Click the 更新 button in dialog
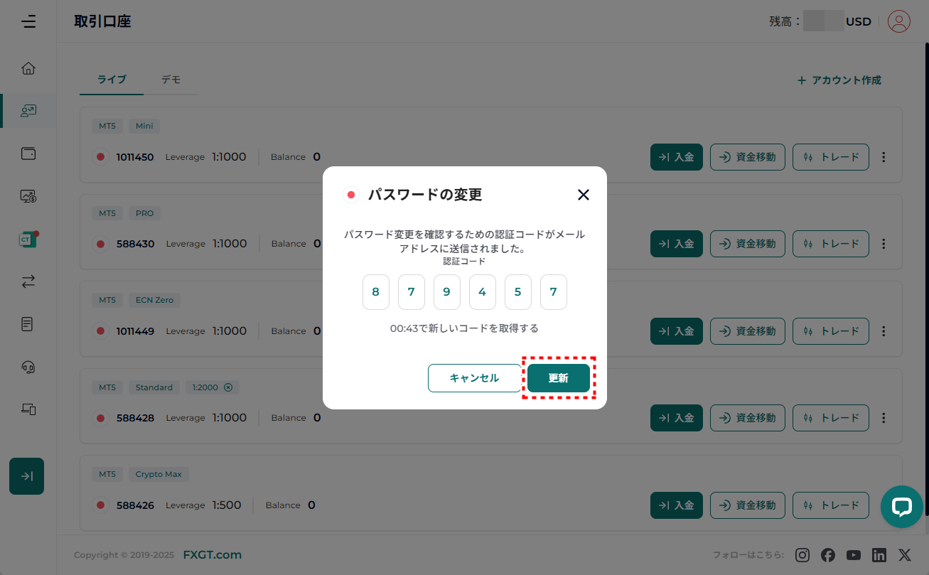The width and height of the screenshot is (929, 575). pos(558,378)
